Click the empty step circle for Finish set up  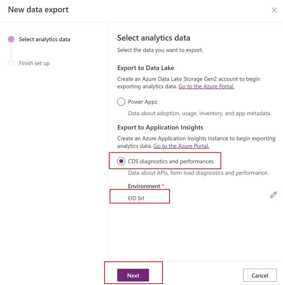(11, 63)
